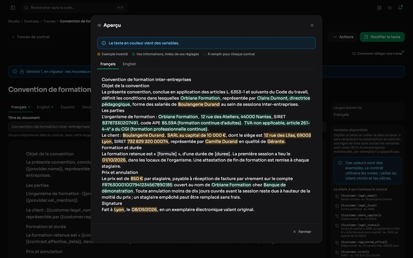Close the Aperçu dialog with X
The image size is (413, 258).
tap(312, 25)
